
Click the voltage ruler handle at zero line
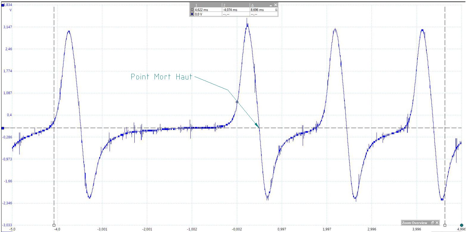(x=3, y=128)
